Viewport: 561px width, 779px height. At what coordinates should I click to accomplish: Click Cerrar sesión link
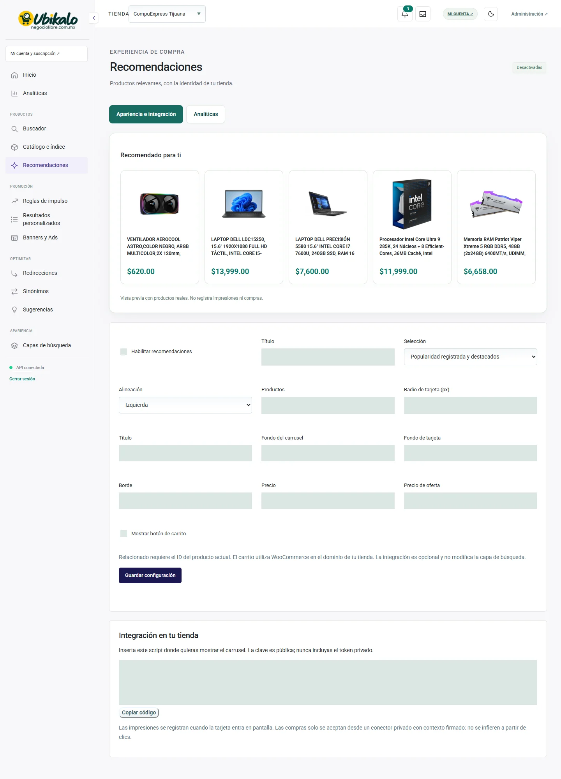22,379
